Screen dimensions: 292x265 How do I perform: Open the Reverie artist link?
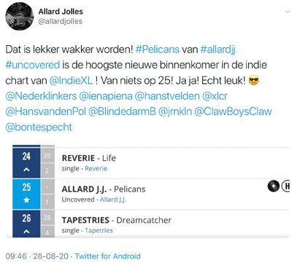point(96,168)
